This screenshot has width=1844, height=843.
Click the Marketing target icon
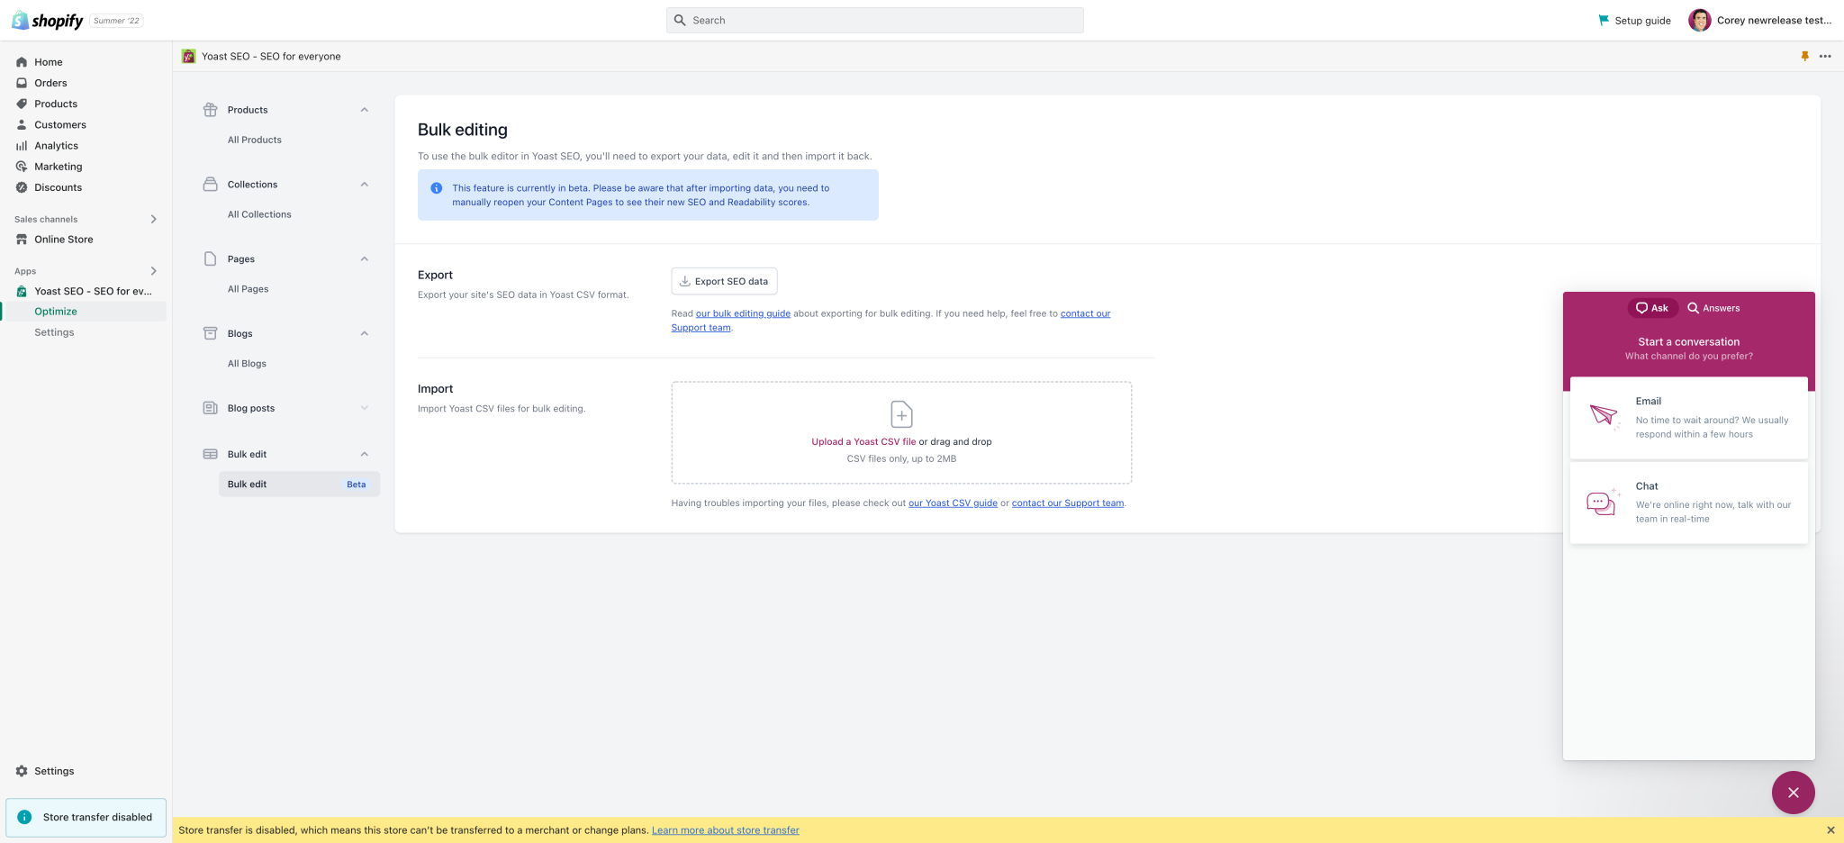22,167
